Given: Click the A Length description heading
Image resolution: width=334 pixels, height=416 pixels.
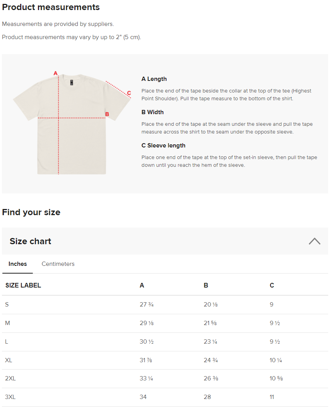Looking at the screenshot, I should point(154,79).
